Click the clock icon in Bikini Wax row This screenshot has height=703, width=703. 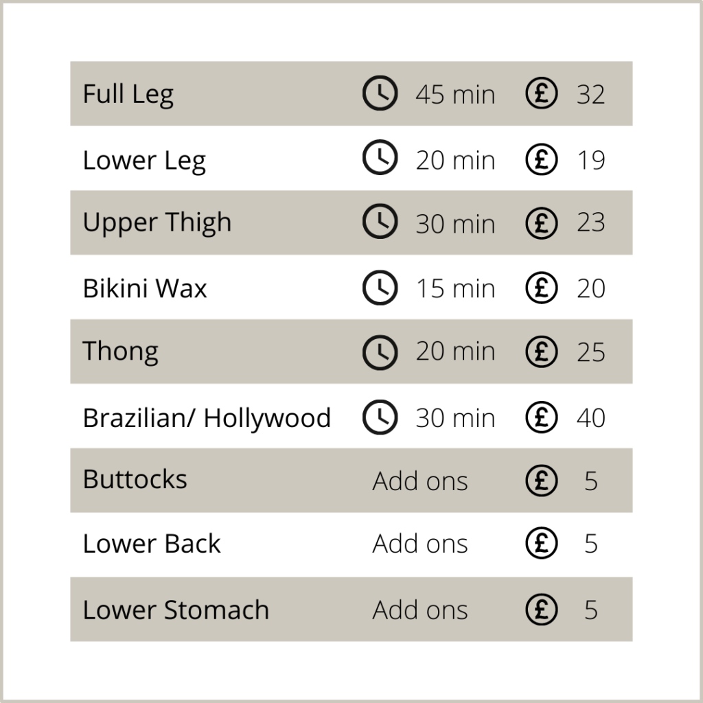[380, 288]
